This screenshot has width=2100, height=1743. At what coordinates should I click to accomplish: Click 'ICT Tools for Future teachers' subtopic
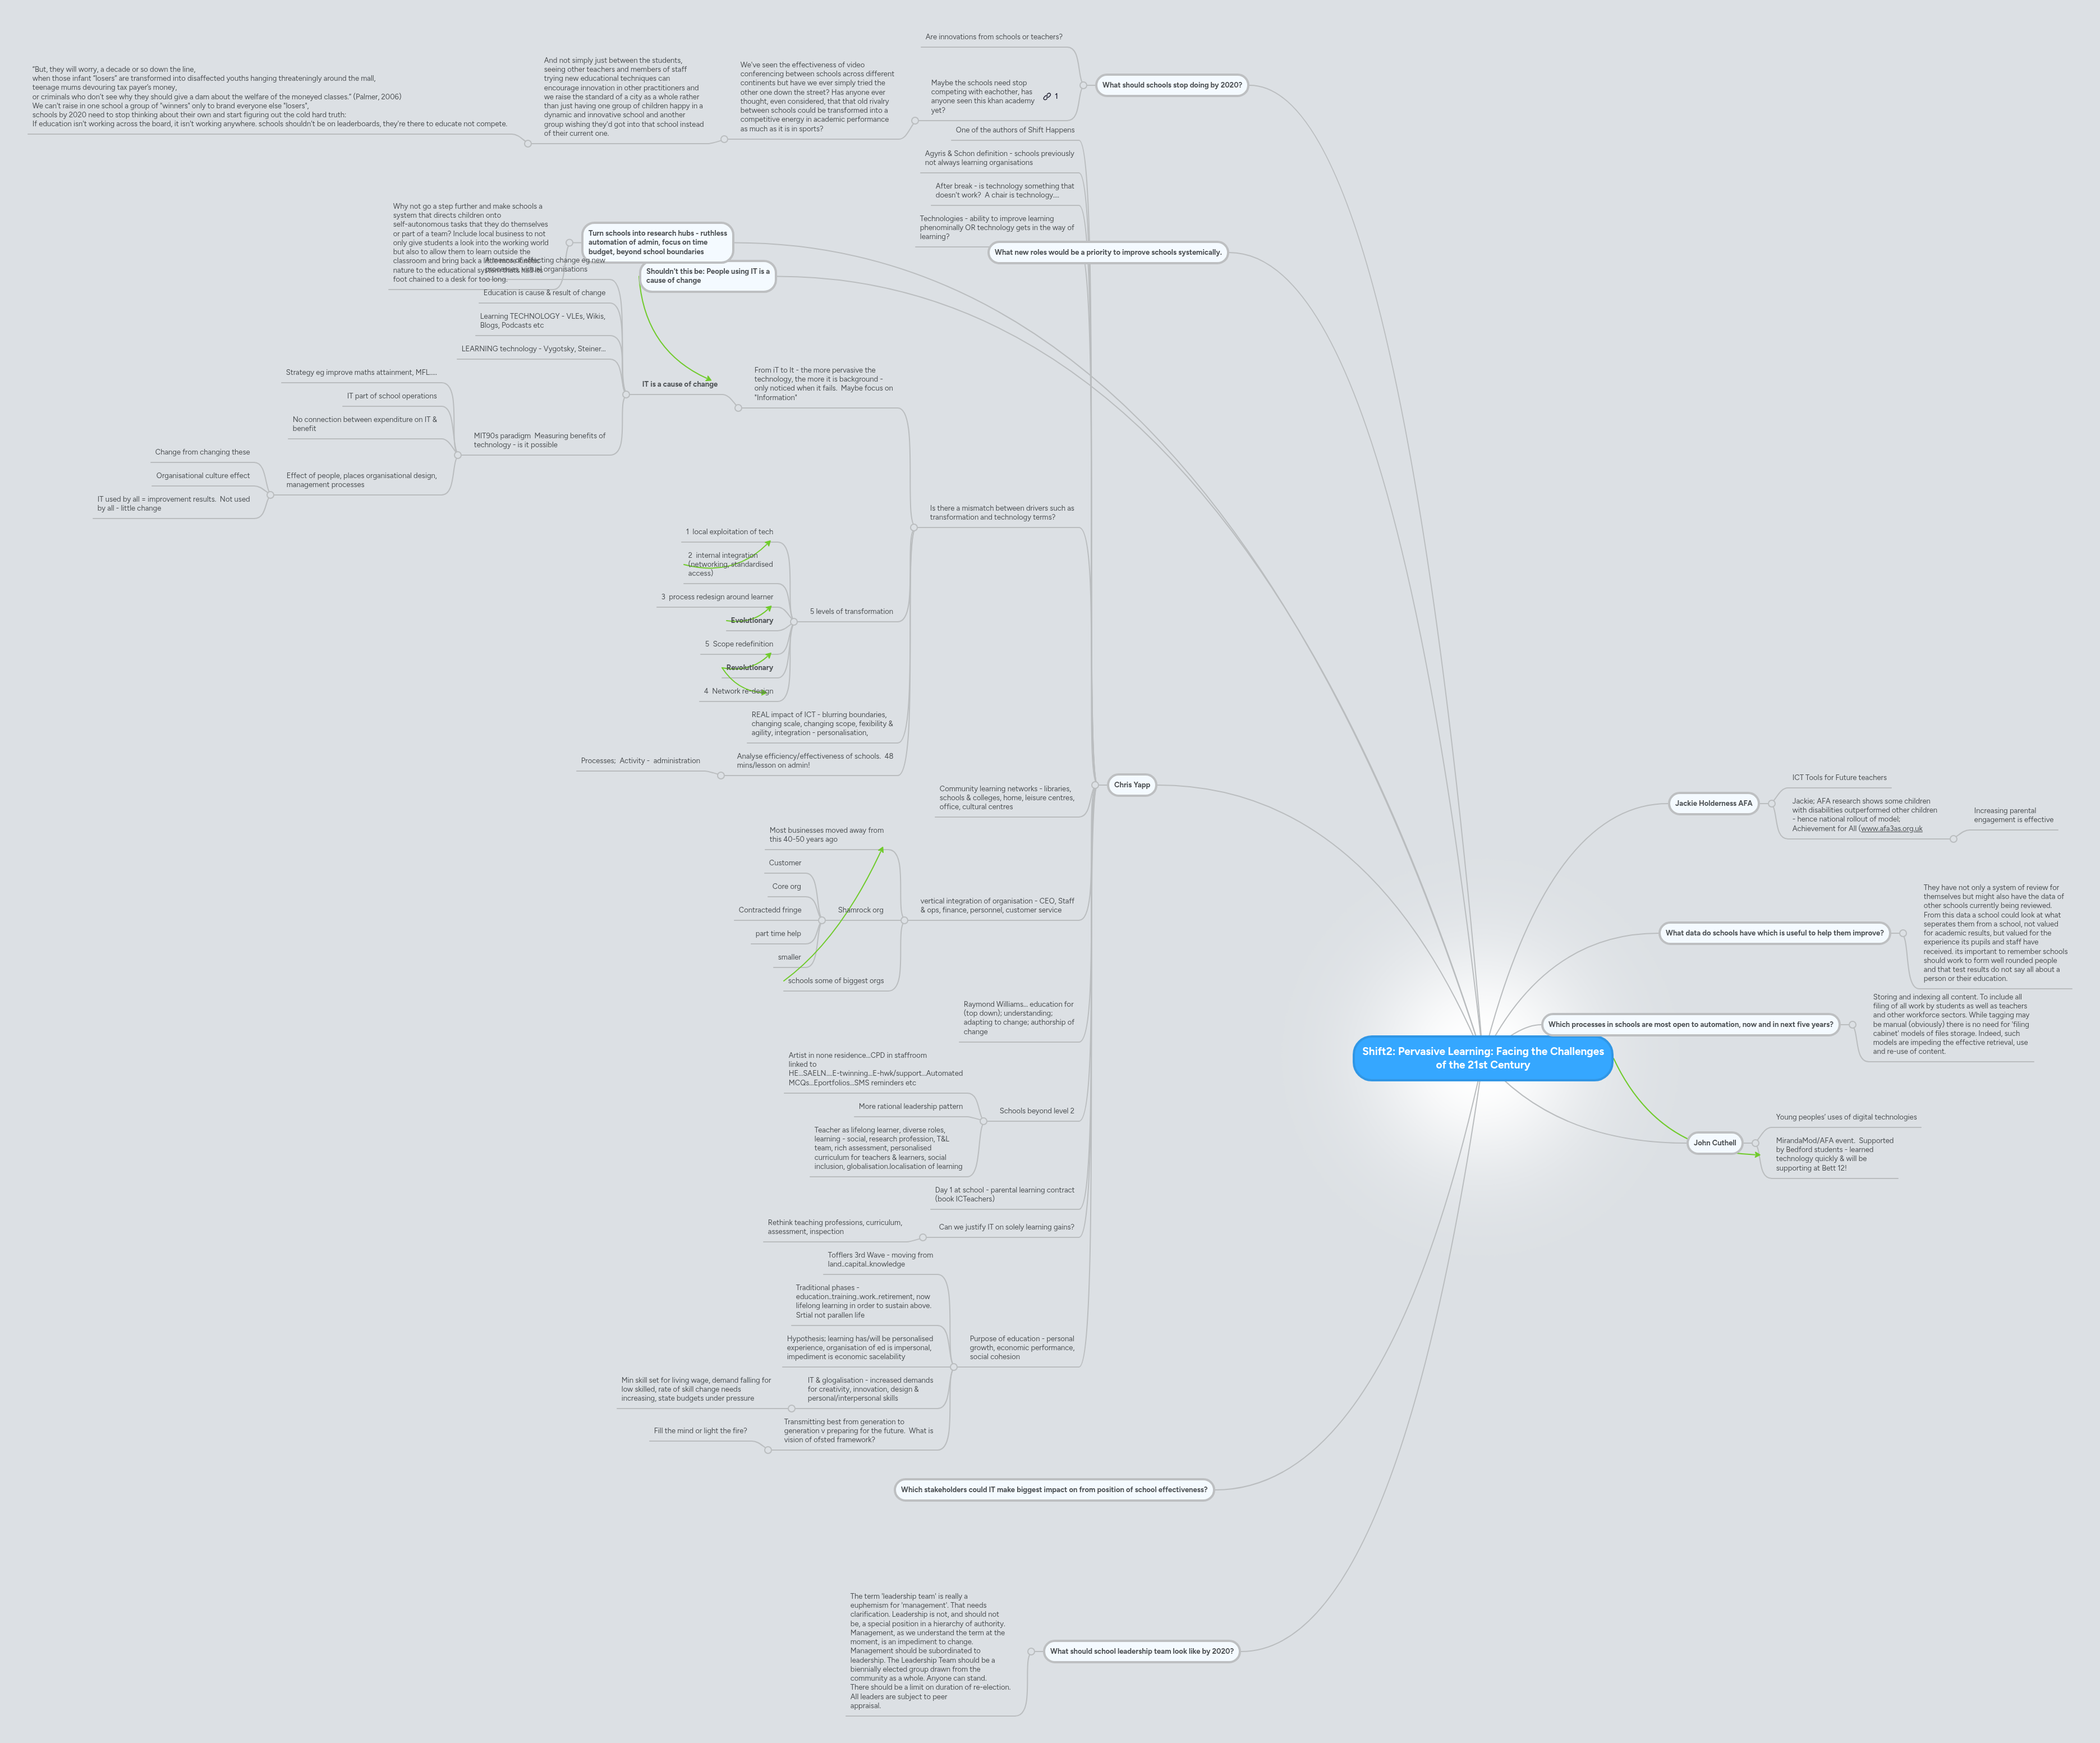click(1839, 777)
